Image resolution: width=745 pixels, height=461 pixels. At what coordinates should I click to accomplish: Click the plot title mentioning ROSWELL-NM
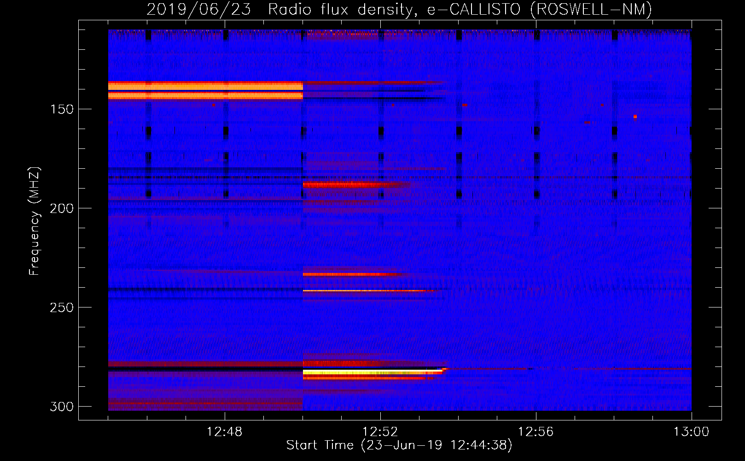399,9
